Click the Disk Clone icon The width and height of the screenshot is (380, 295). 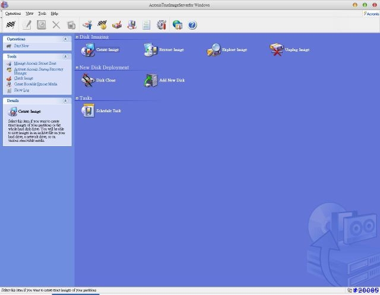tap(88, 80)
